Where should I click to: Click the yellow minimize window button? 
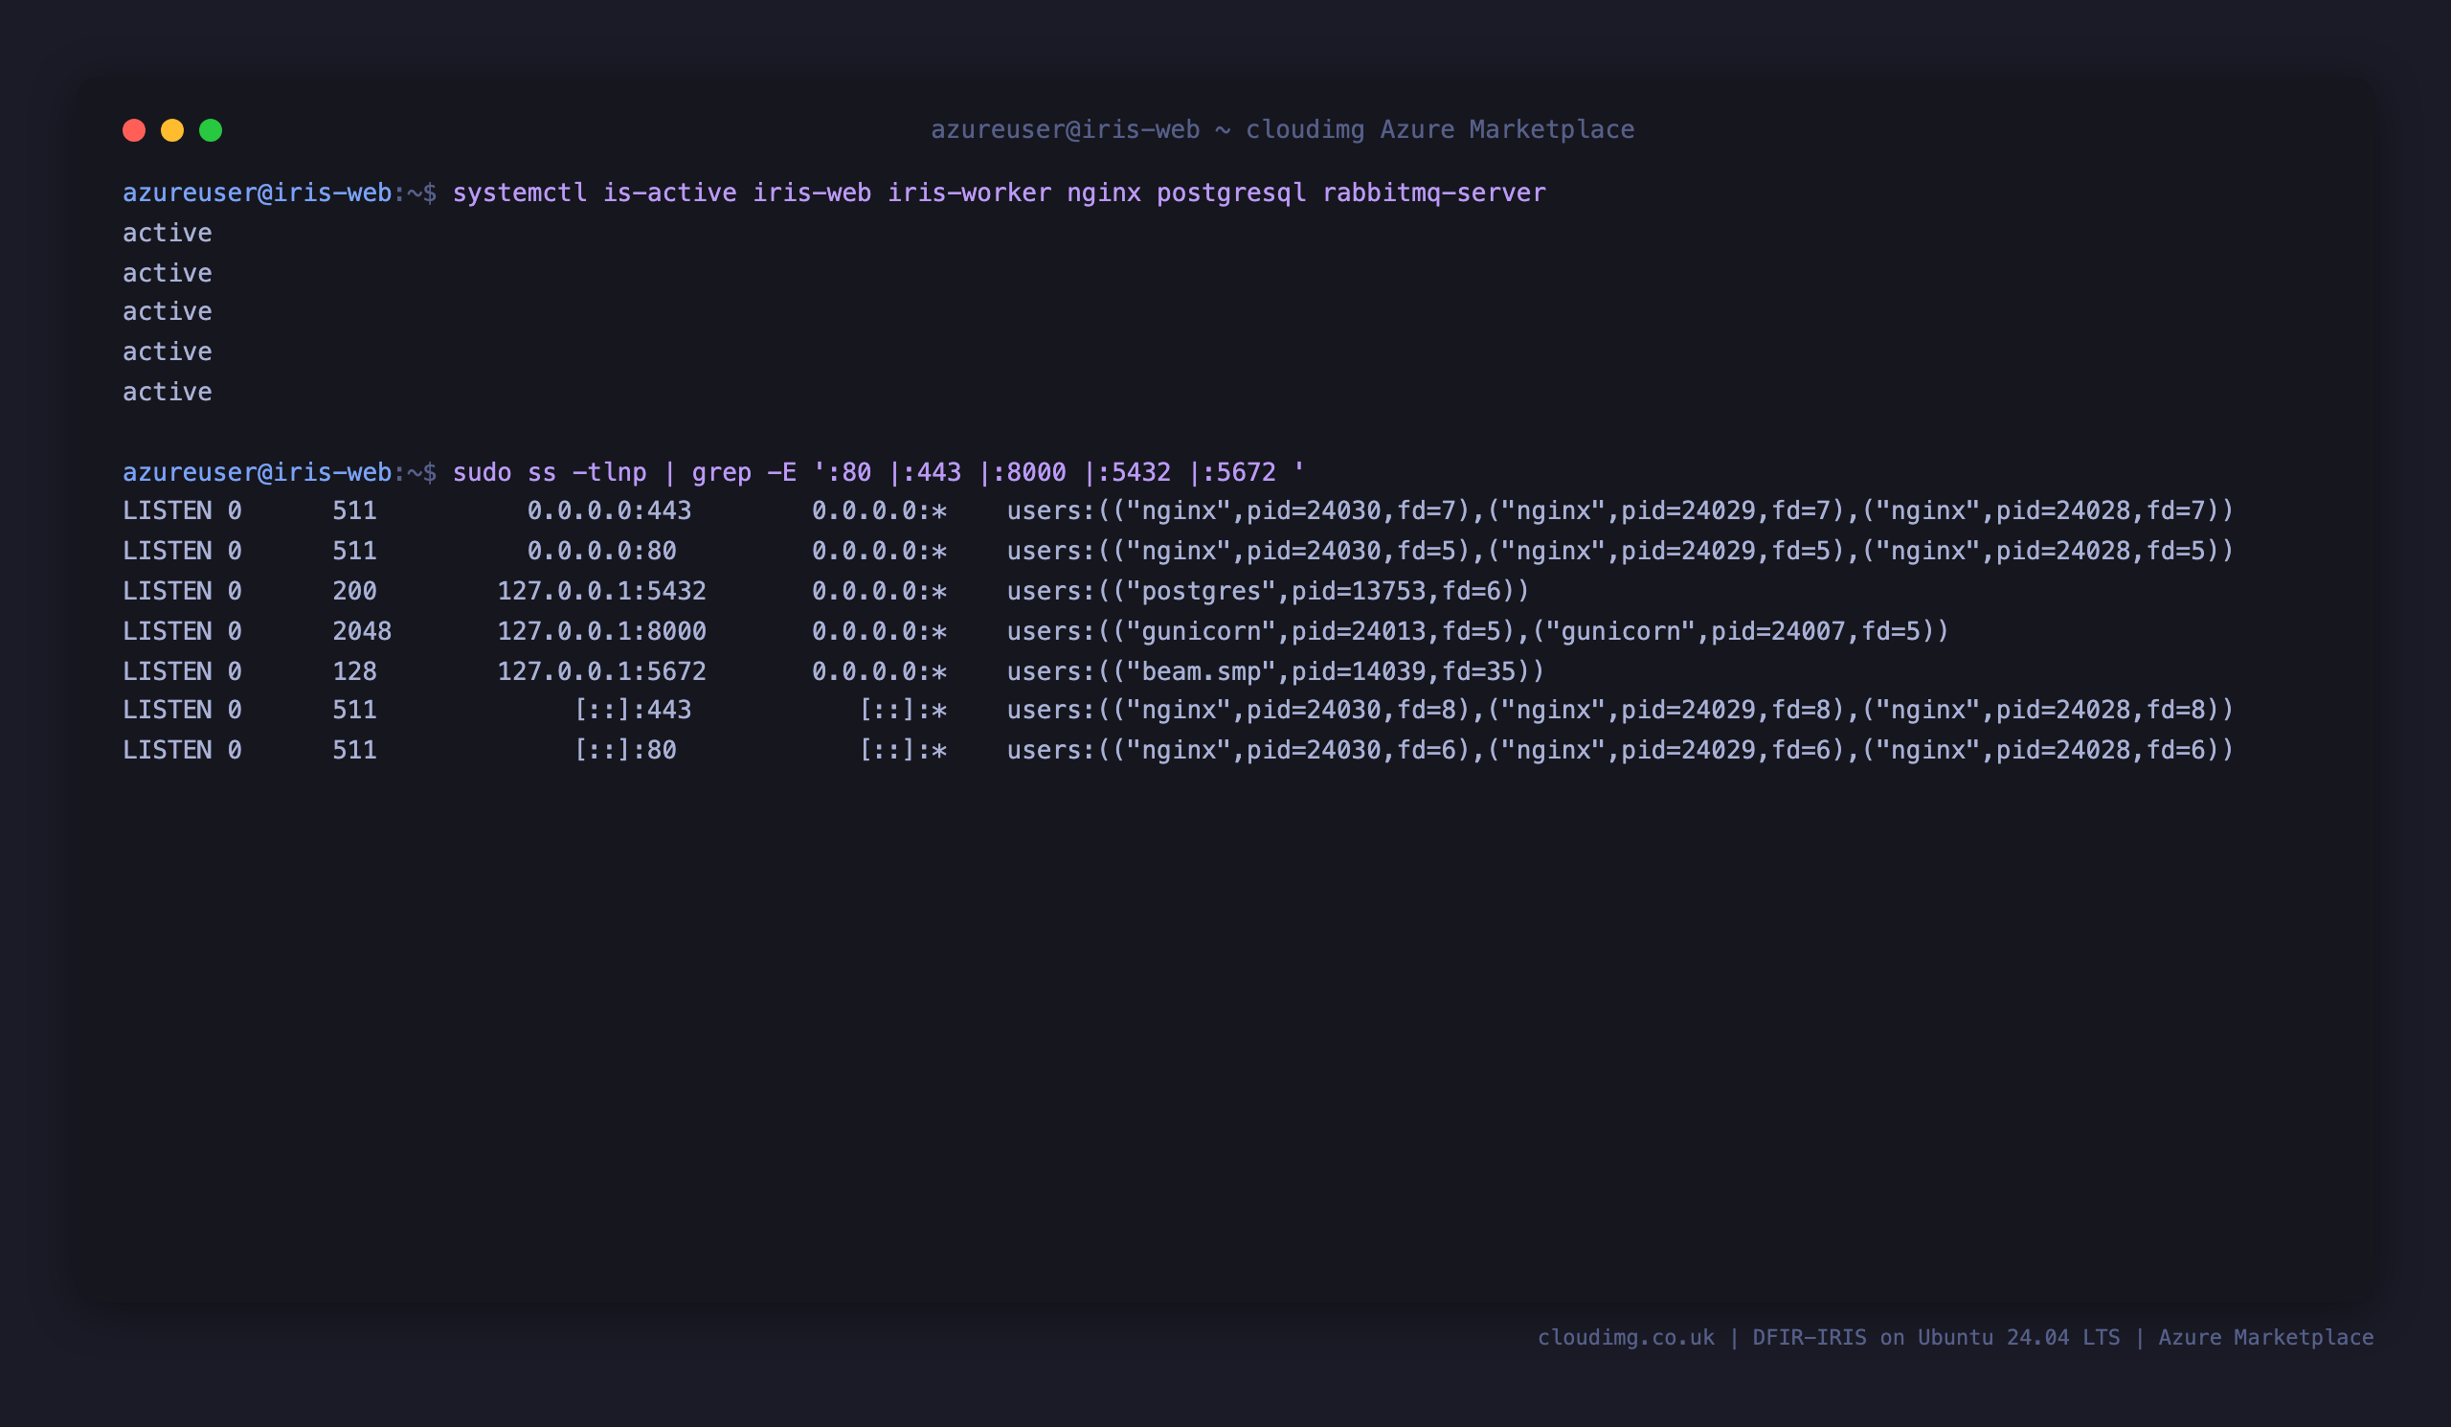(x=172, y=130)
